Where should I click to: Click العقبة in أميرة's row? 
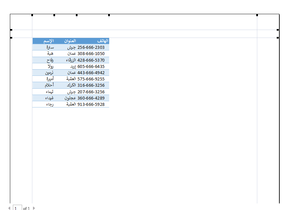(71, 79)
